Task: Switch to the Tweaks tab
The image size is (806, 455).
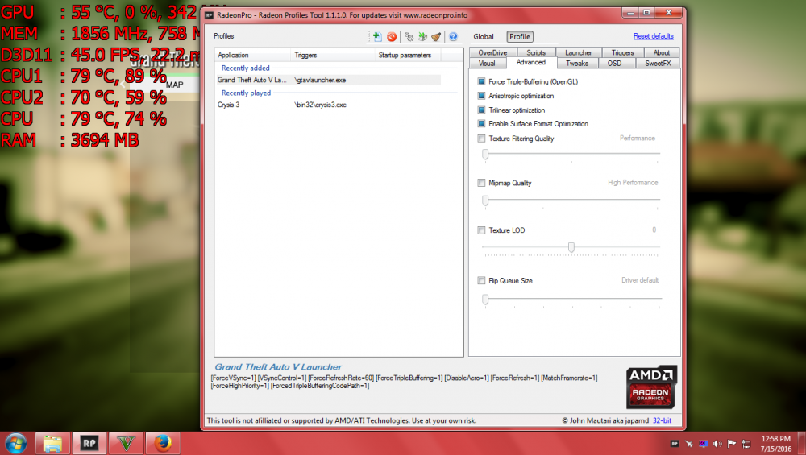Action: (x=577, y=63)
